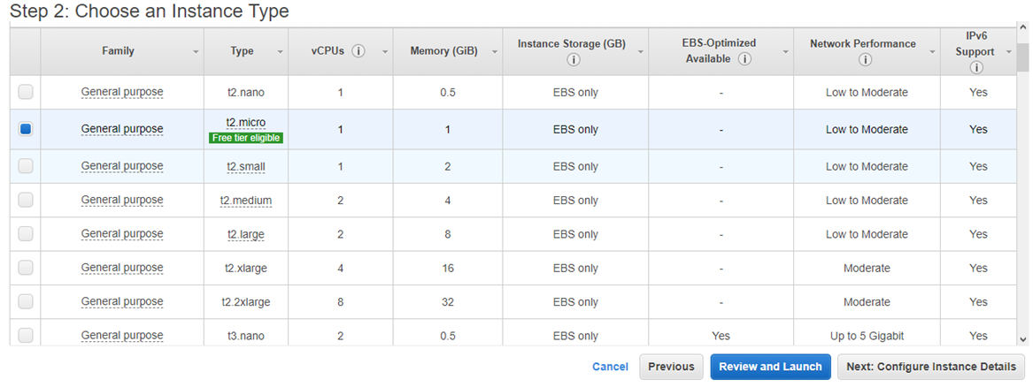Click the info icon next to vCPUs

[x=358, y=51]
